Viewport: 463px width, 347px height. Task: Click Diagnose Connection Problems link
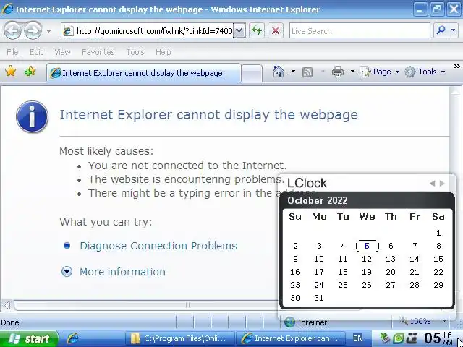click(158, 246)
